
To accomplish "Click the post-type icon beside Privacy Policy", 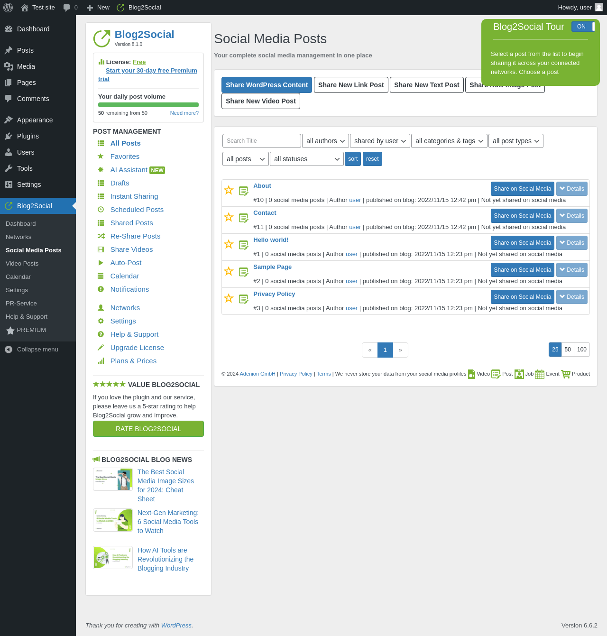I will tap(244, 299).
